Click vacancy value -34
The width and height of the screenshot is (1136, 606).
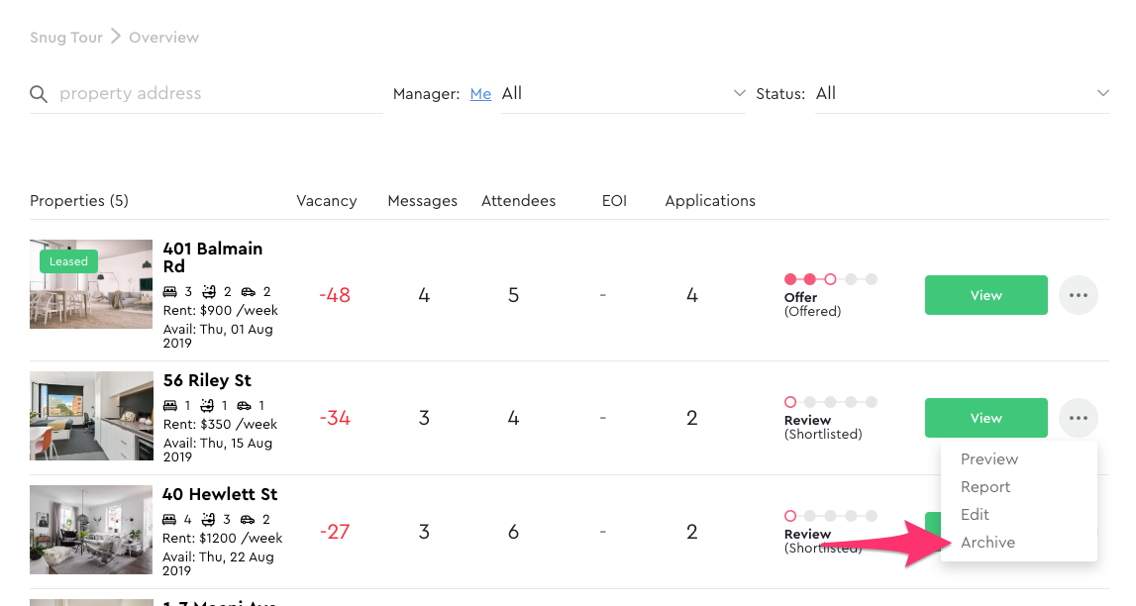335,418
